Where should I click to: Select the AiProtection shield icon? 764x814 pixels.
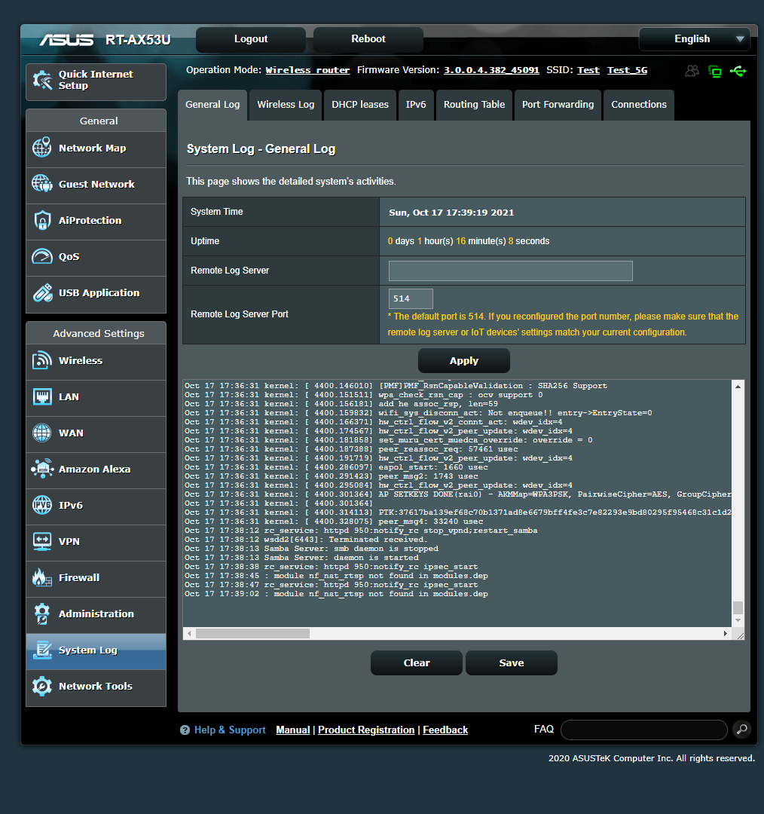[42, 220]
